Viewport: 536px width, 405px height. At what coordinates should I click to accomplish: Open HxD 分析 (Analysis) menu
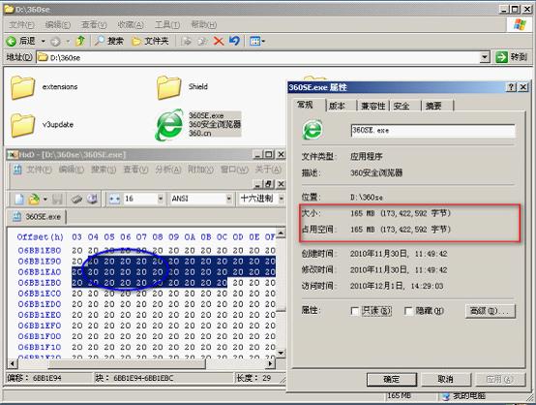(x=167, y=170)
